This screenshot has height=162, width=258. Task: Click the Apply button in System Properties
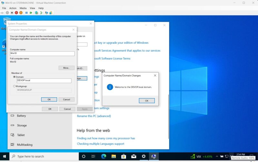(x=85, y=109)
